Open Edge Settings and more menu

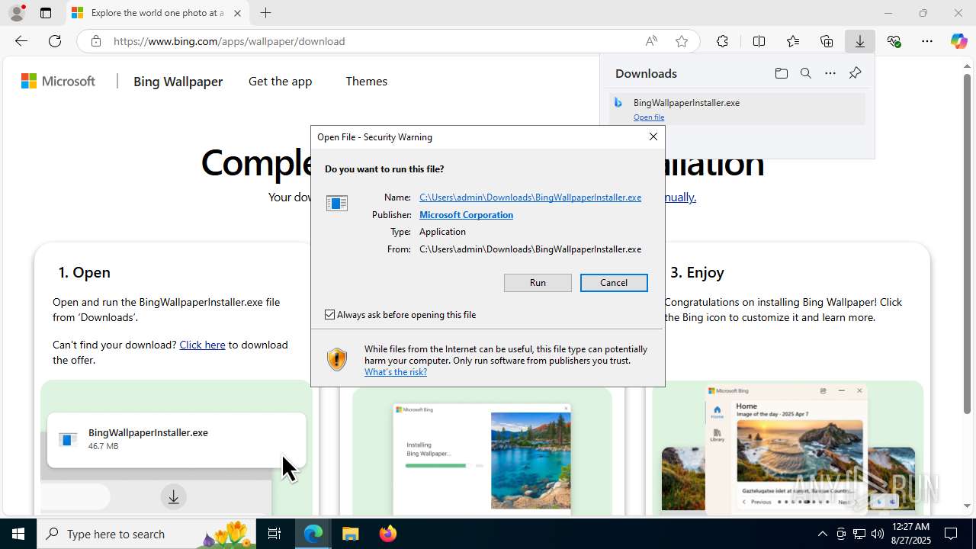pos(927,41)
